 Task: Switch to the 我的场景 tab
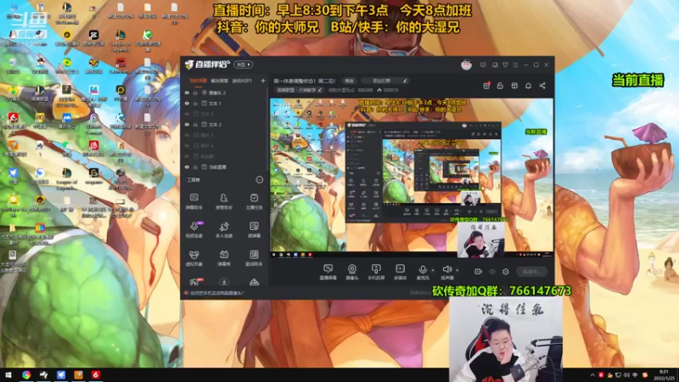click(x=198, y=81)
